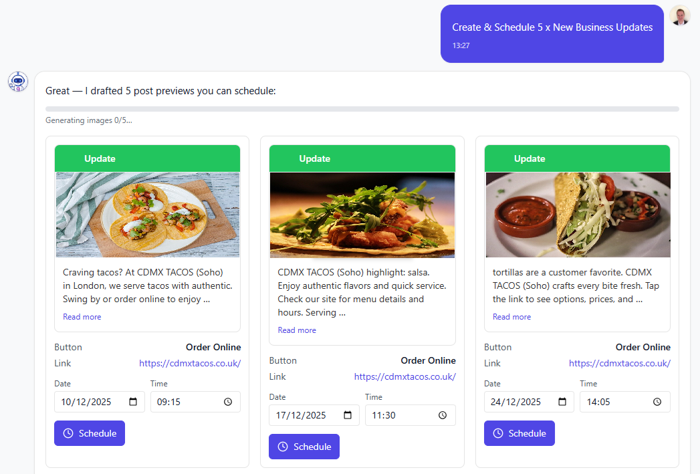Viewport: 700px width, 474px height.
Task: Click the user profile picture in the top corner
Action: pos(679,15)
